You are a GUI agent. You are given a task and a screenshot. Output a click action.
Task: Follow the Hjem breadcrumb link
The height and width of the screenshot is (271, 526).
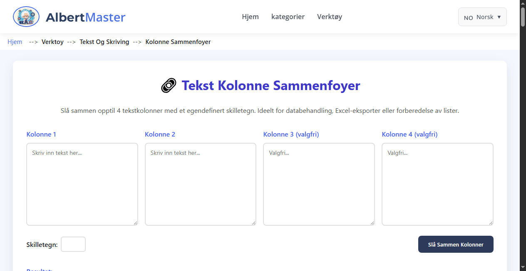[15, 42]
